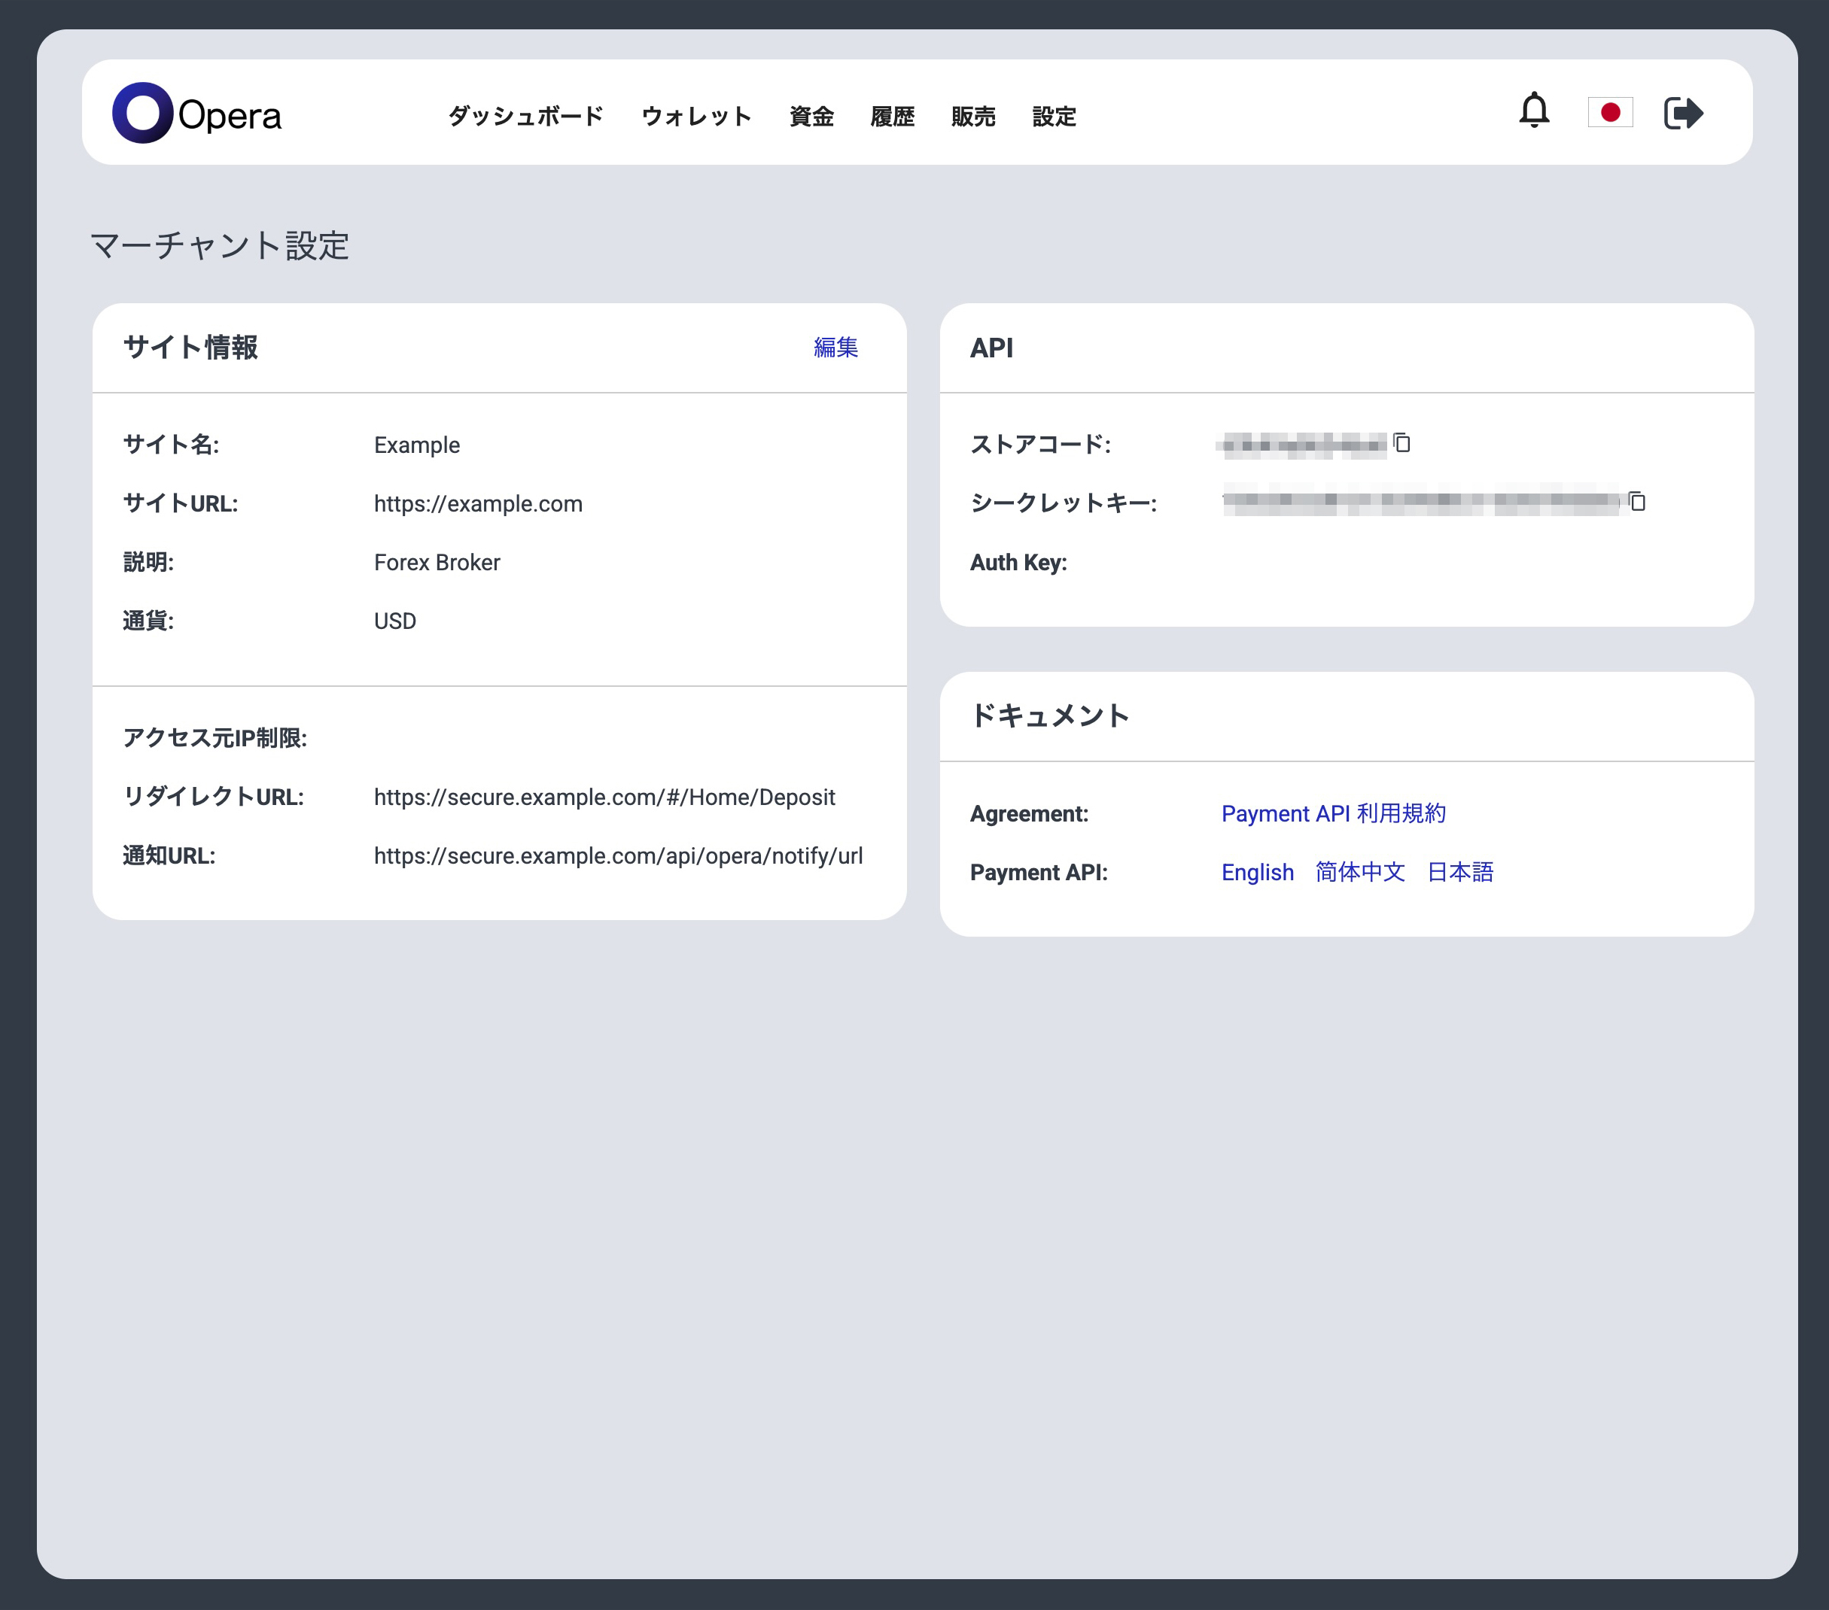Click the logout arrow icon
1829x1610 pixels.
click(1682, 114)
